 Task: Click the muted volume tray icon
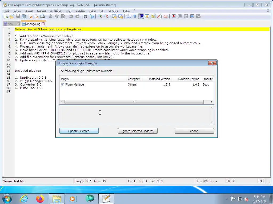click(246, 199)
